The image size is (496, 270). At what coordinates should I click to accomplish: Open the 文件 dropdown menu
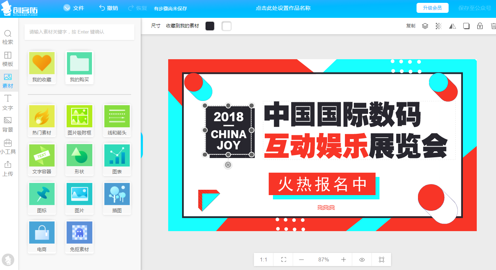(74, 8)
